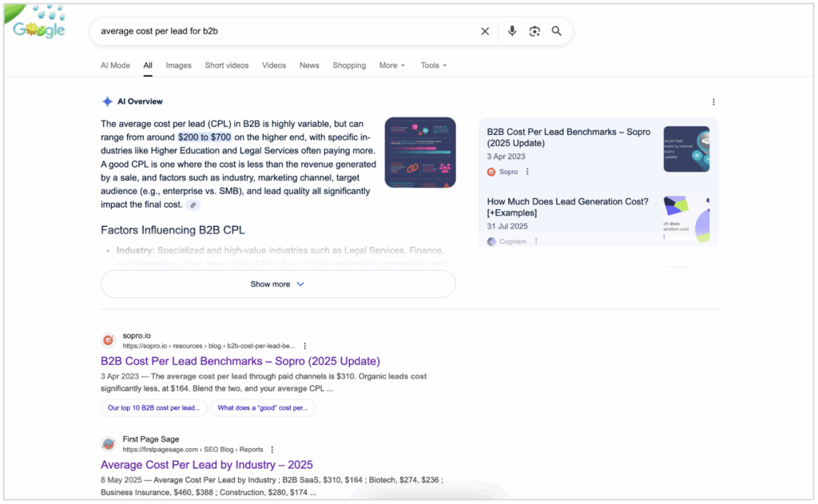Open the Tools dropdown
Image resolution: width=818 pixels, height=504 pixels.
(433, 65)
